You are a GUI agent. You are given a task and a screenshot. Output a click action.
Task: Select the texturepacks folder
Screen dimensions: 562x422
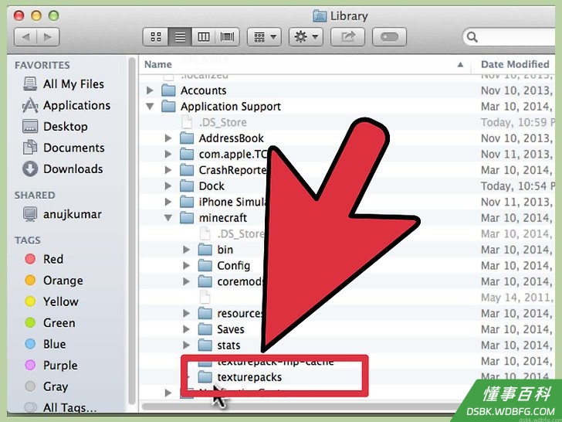pyautogui.click(x=249, y=377)
